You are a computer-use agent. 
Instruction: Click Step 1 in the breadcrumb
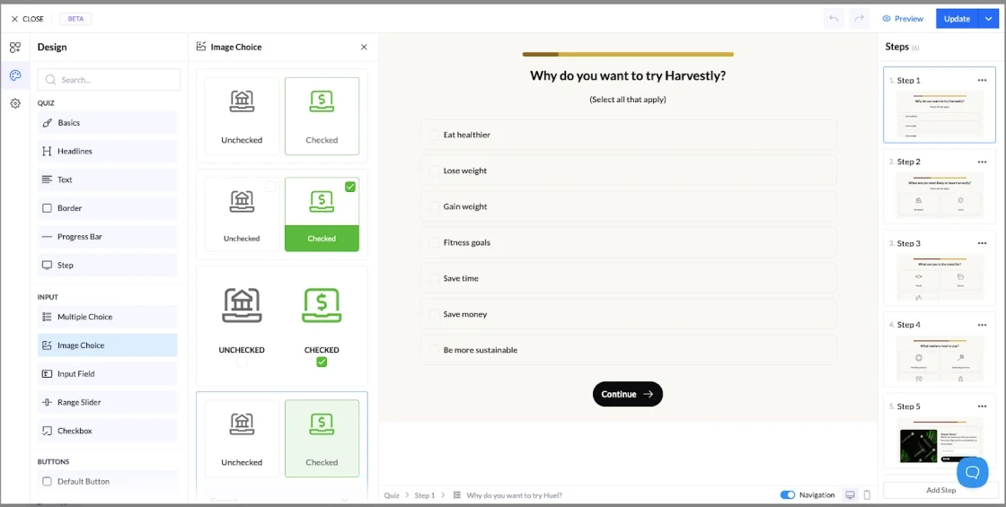click(425, 495)
